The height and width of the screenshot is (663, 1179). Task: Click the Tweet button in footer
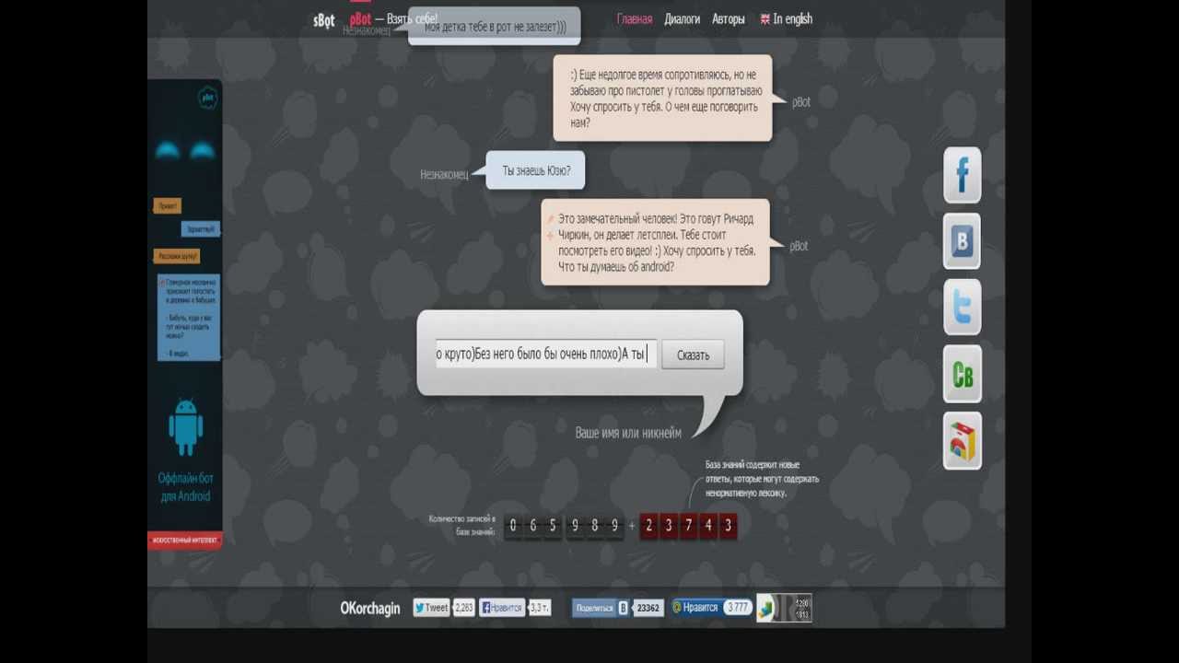click(431, 608)
